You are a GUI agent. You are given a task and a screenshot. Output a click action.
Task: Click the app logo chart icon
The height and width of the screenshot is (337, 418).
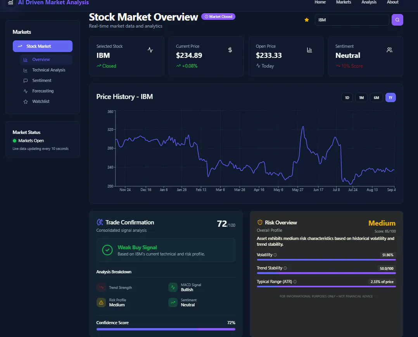(x=11, y=3)
